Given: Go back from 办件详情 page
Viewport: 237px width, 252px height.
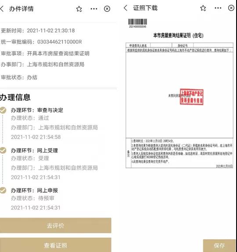Looking at the screenshot, I should [2, 9].
